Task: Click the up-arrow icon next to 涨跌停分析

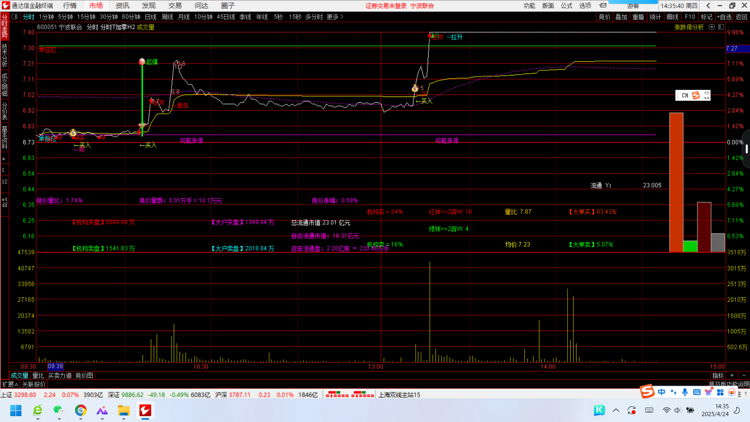Action: pyautogui.click(x=712, y=27)
